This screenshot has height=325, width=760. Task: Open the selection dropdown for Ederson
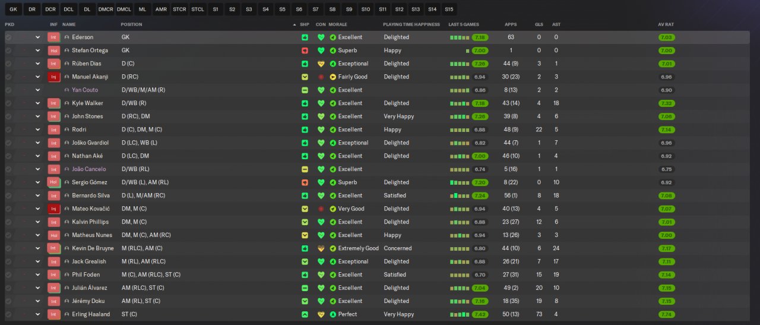click(37, 37)
